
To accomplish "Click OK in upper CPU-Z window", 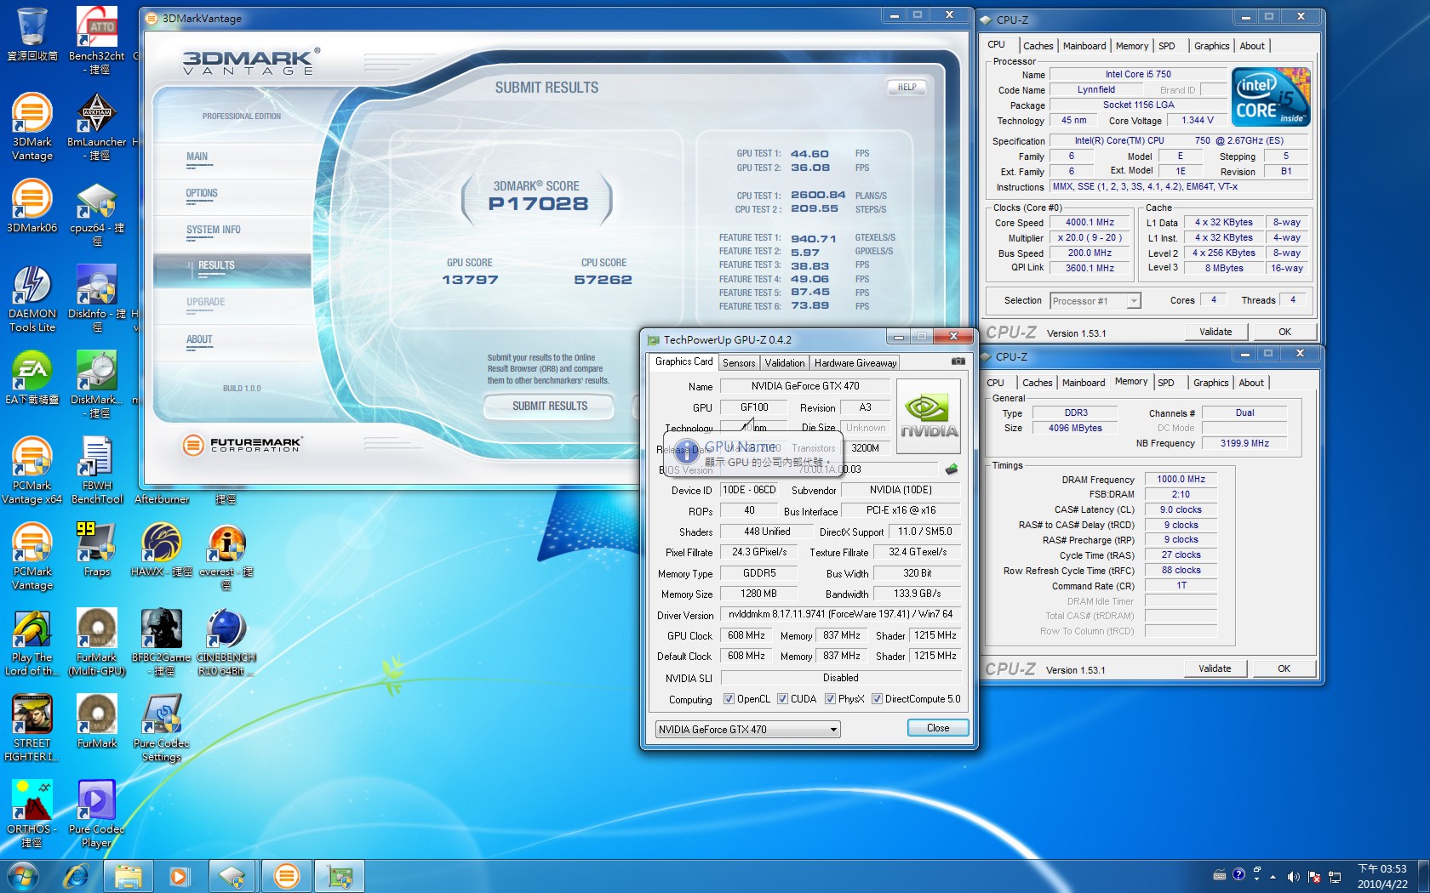I will point(1284,332).
